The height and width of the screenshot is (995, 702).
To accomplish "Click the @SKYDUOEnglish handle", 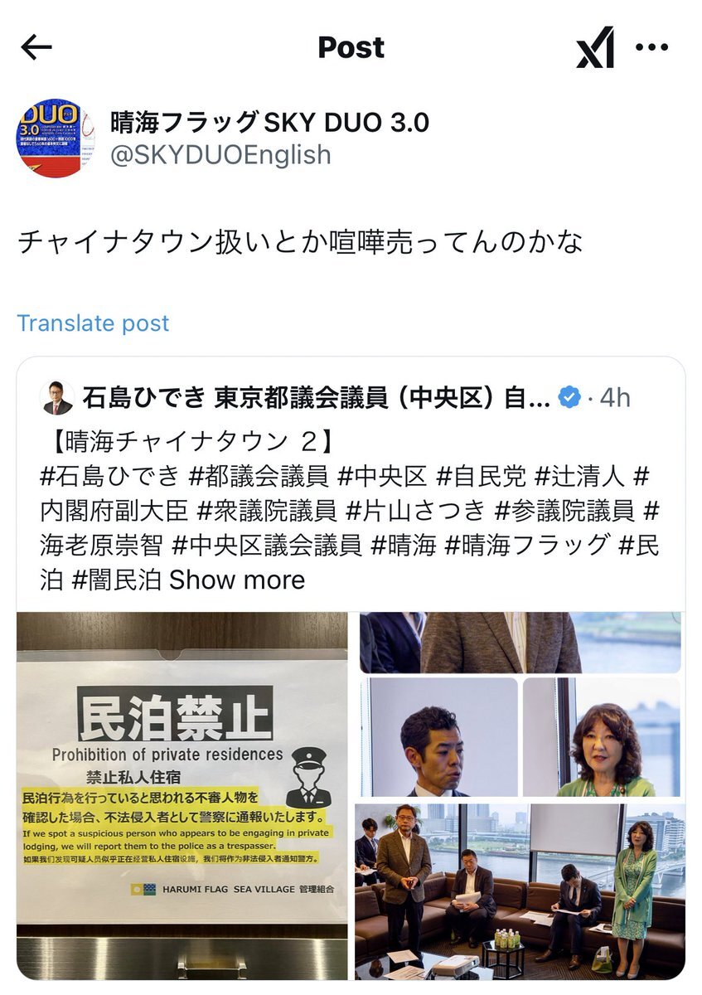I will [220, 155].
